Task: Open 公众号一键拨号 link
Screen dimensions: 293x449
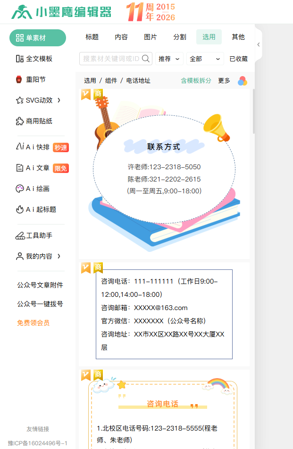Action: coord(40,304)
